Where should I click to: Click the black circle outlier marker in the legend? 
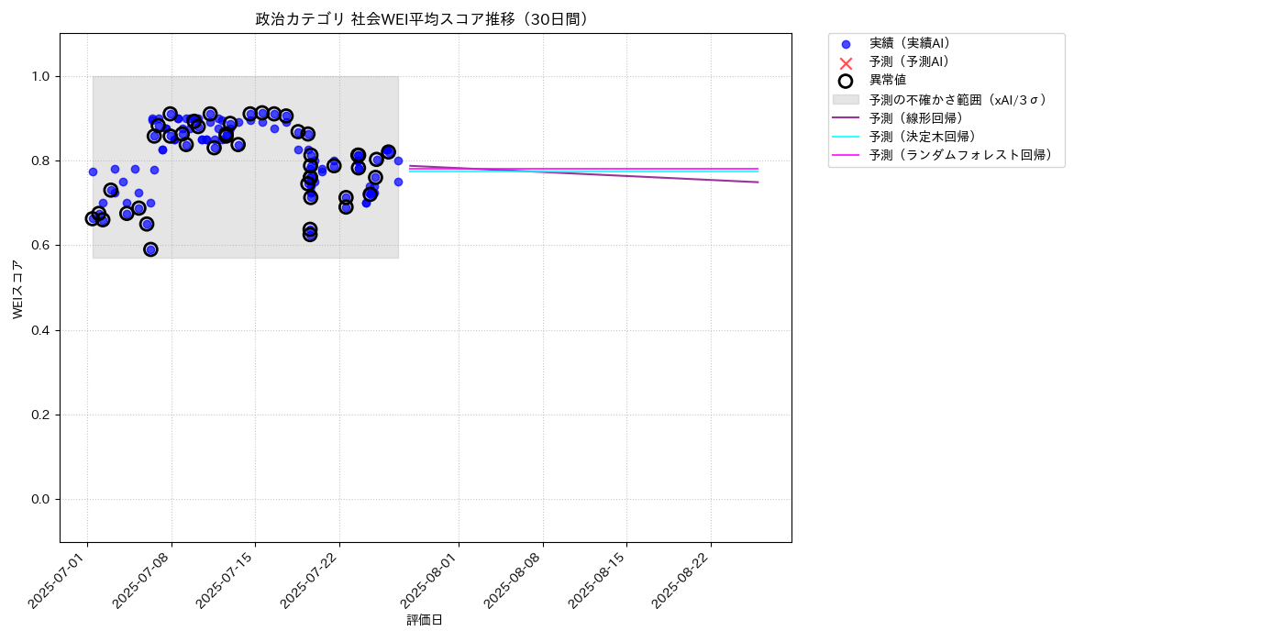point(846,81)
